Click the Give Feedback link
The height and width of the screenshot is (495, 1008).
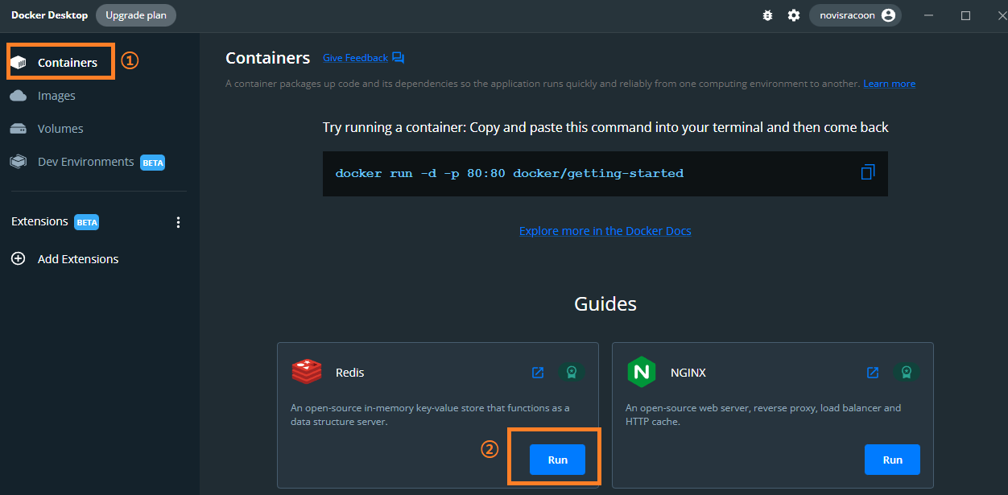(355, 58)
